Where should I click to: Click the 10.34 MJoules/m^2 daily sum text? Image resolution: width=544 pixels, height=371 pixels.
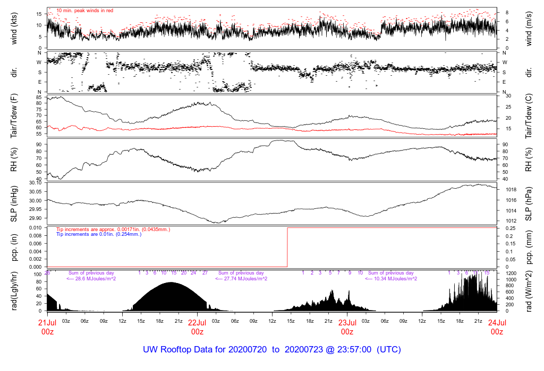click(x=390, y=279)
